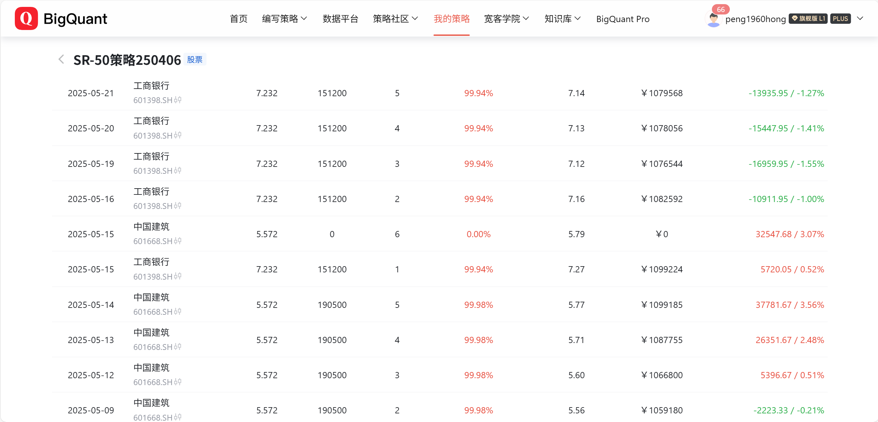Screen dimensions: 878x422
Task: Open the 数据平台 menu item
Action: [340, 19]
